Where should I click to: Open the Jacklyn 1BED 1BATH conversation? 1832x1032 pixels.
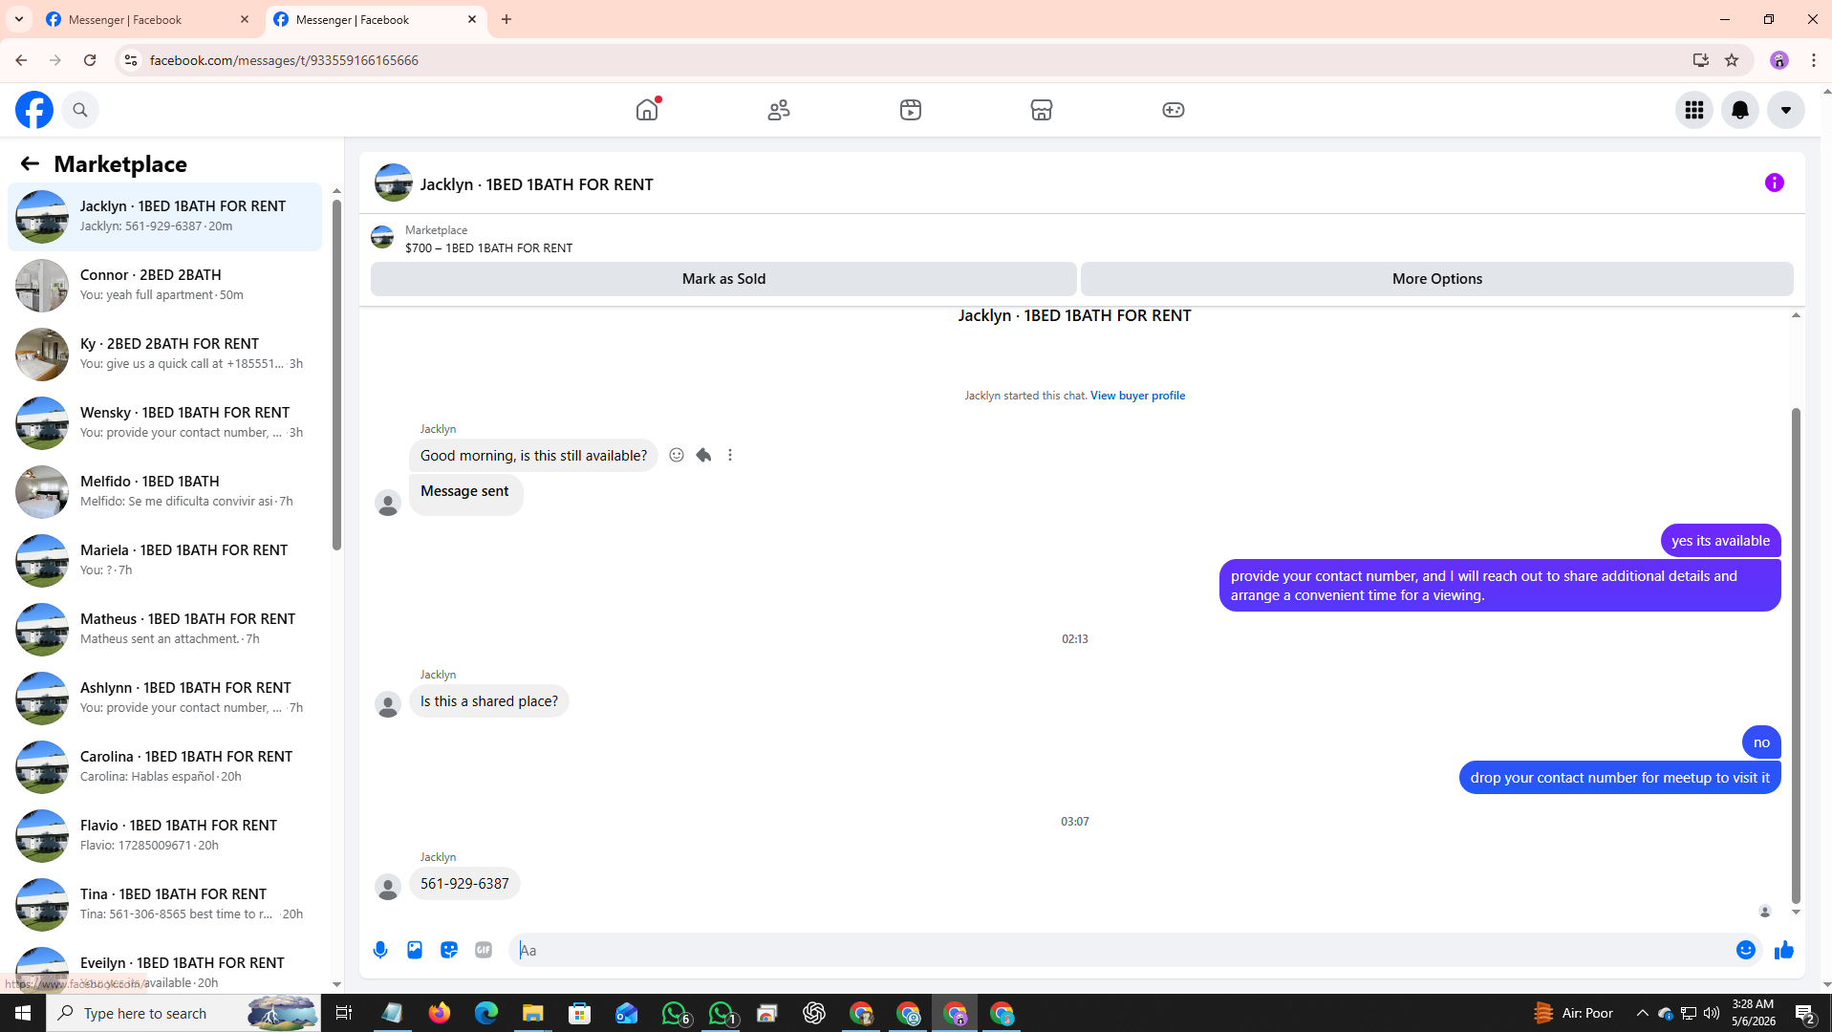pos(164,217)
